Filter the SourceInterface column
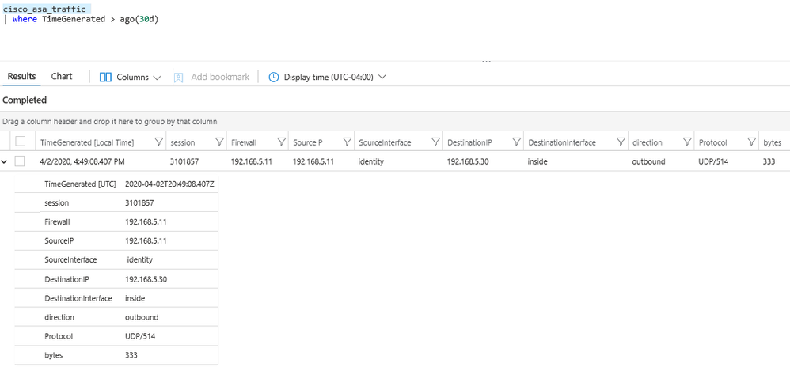The height and width of the screenshot is (367, 790). click(435, 142)
